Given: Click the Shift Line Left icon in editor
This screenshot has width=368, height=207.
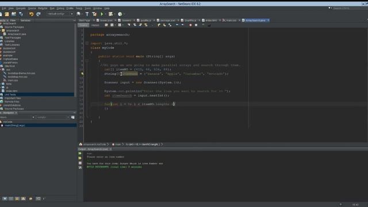Looking at the screenshot, I should click(x=177, y=25).
